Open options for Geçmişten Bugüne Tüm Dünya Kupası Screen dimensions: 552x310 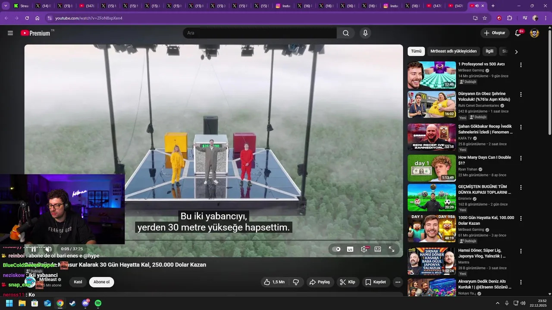point(521,187)
